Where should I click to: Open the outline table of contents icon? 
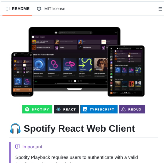point(160,9)
